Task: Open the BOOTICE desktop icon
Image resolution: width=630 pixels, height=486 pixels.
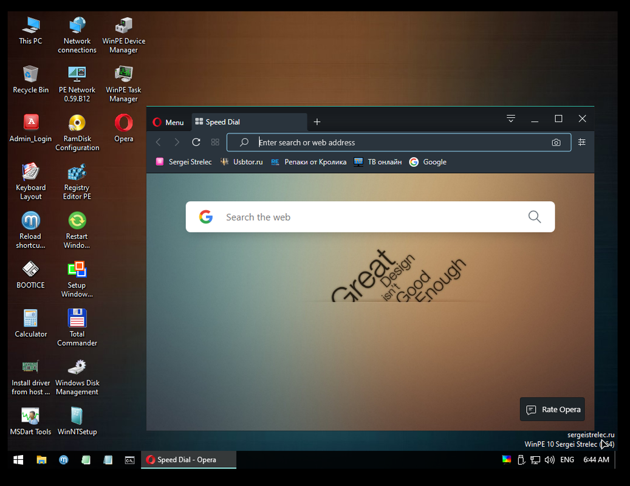Action: click(x=30, y=275)
